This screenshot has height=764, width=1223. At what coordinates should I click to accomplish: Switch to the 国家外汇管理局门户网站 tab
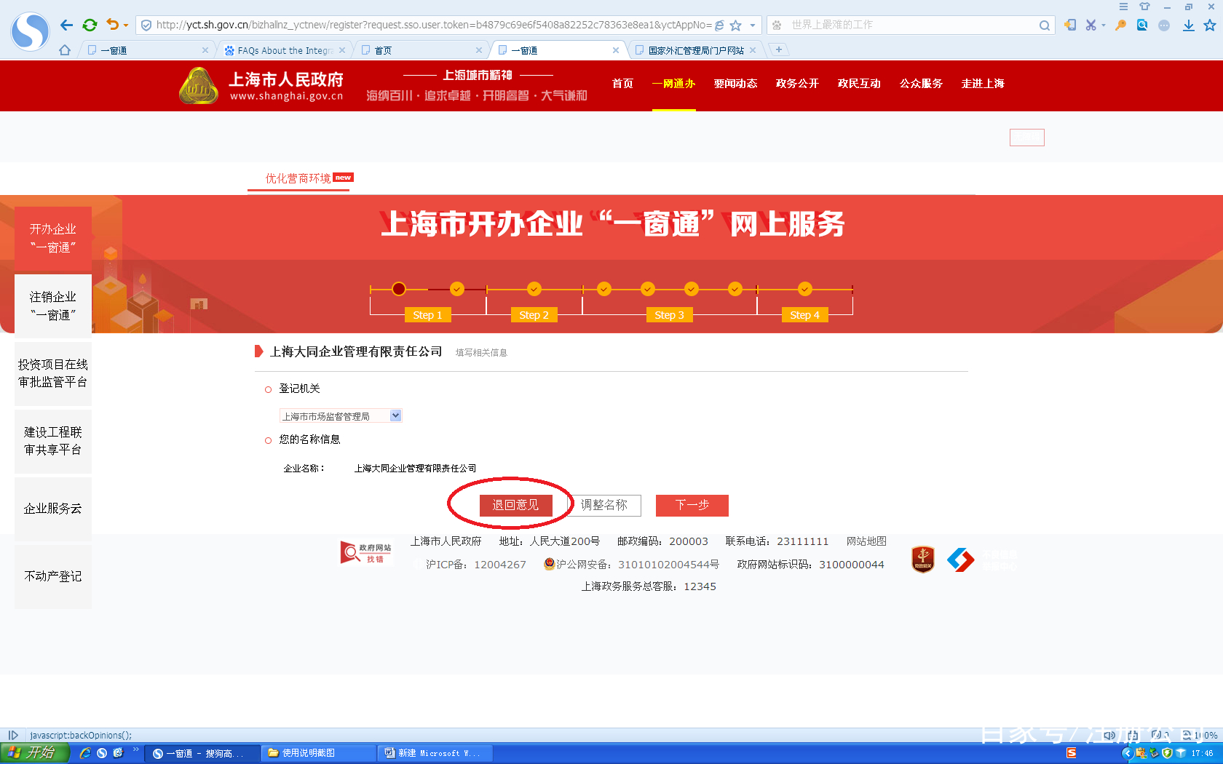(x=690, y=50)
